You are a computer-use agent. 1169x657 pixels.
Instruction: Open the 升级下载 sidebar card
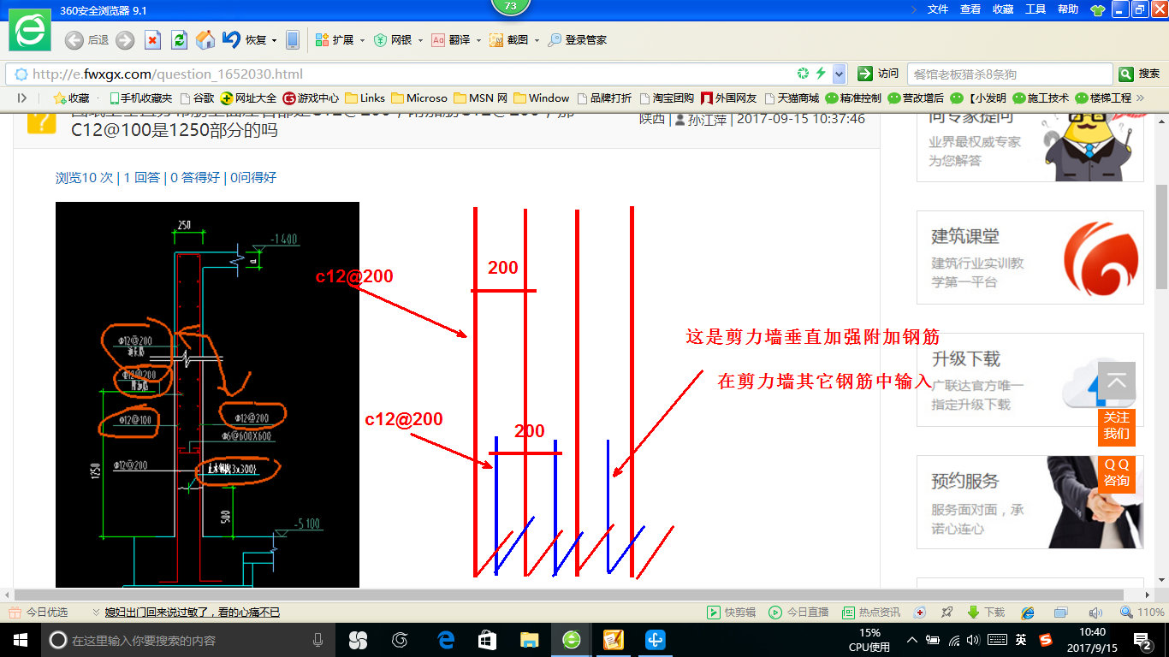tap(1030, 380)
